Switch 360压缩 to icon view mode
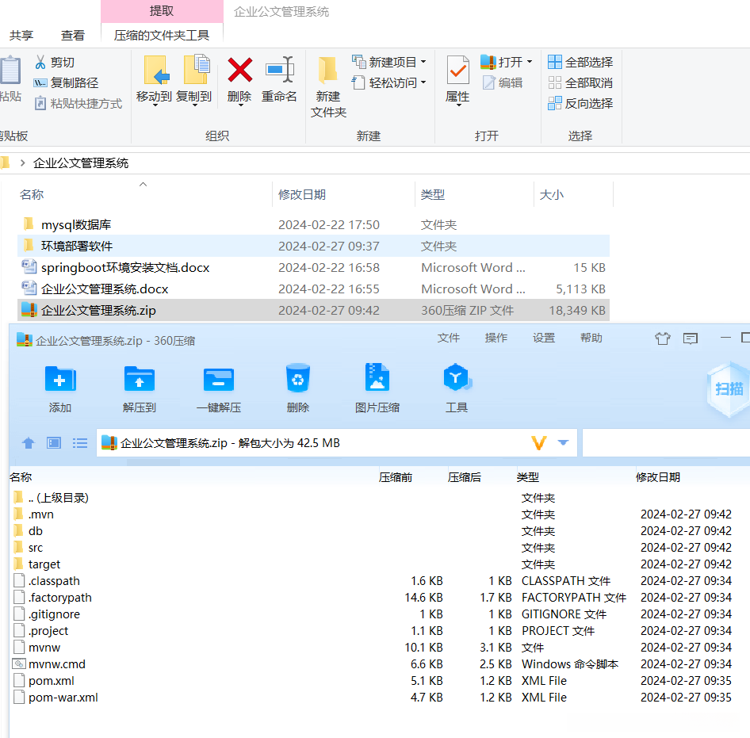This screenshot has width=750, height=738. click(54, 443)
